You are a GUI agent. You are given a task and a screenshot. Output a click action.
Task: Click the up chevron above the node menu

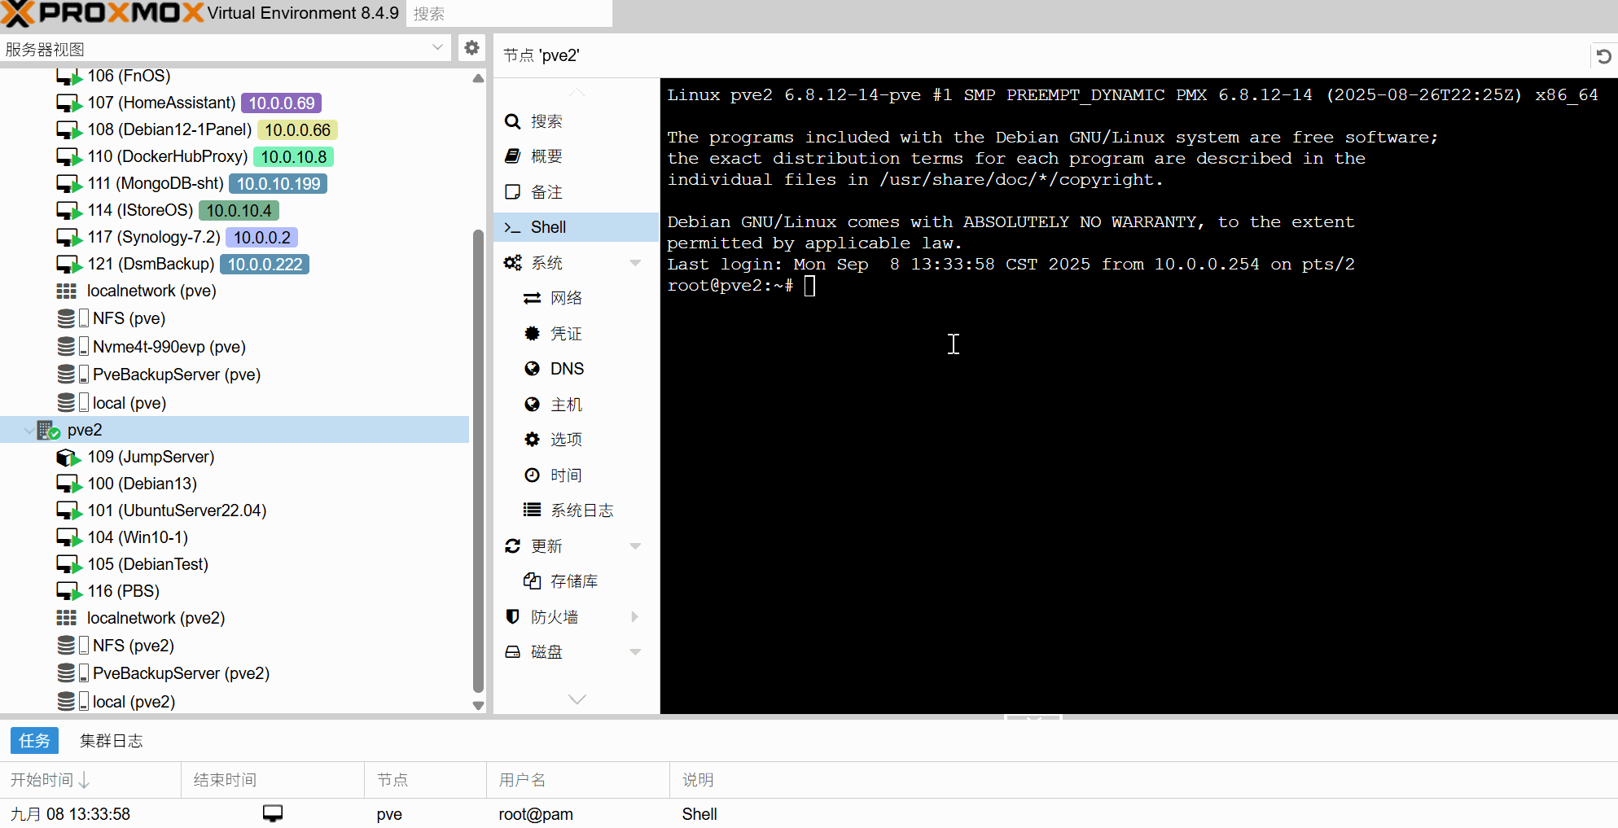point(577,93)
